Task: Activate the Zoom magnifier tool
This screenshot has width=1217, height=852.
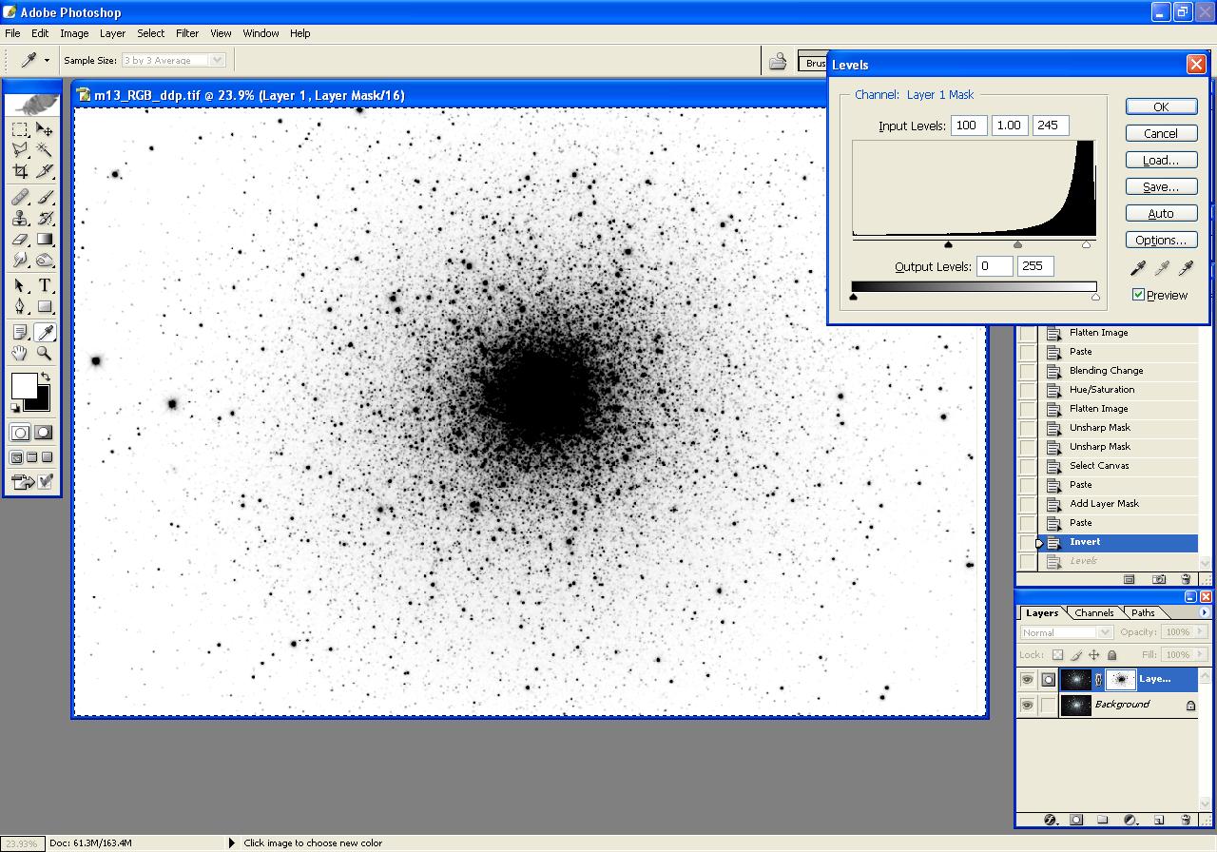Action: pyautogui.click(x=45, y=353)
